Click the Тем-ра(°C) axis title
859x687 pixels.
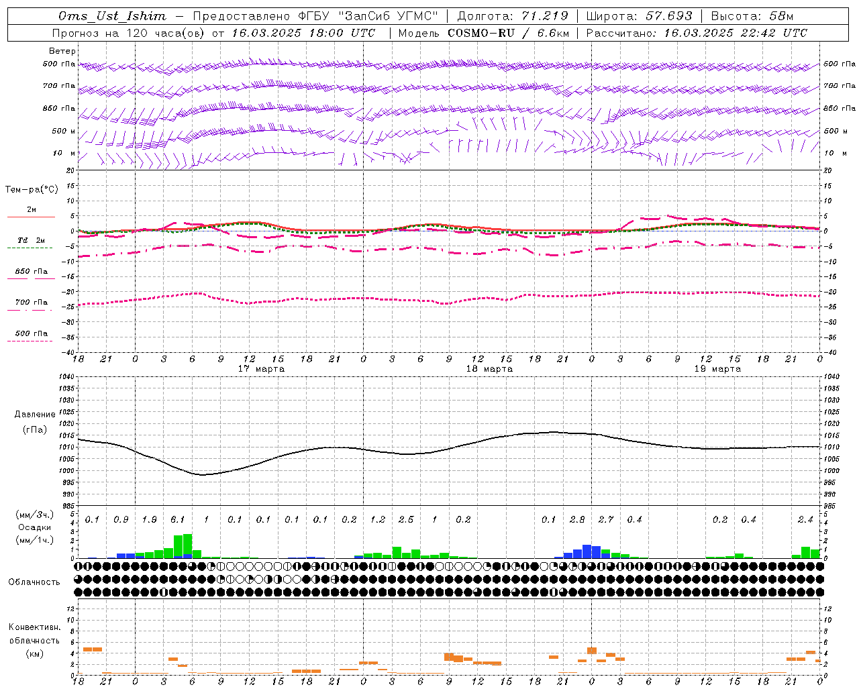[32, 190]
